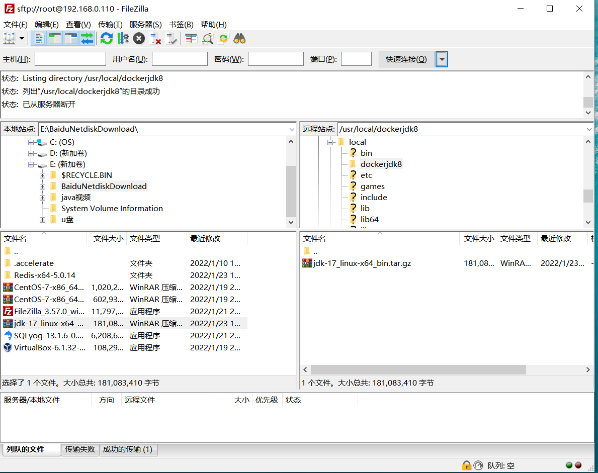The image size is (598, 473).
Task: Toggle processing of the transfer queue
Action: [123, 39]
